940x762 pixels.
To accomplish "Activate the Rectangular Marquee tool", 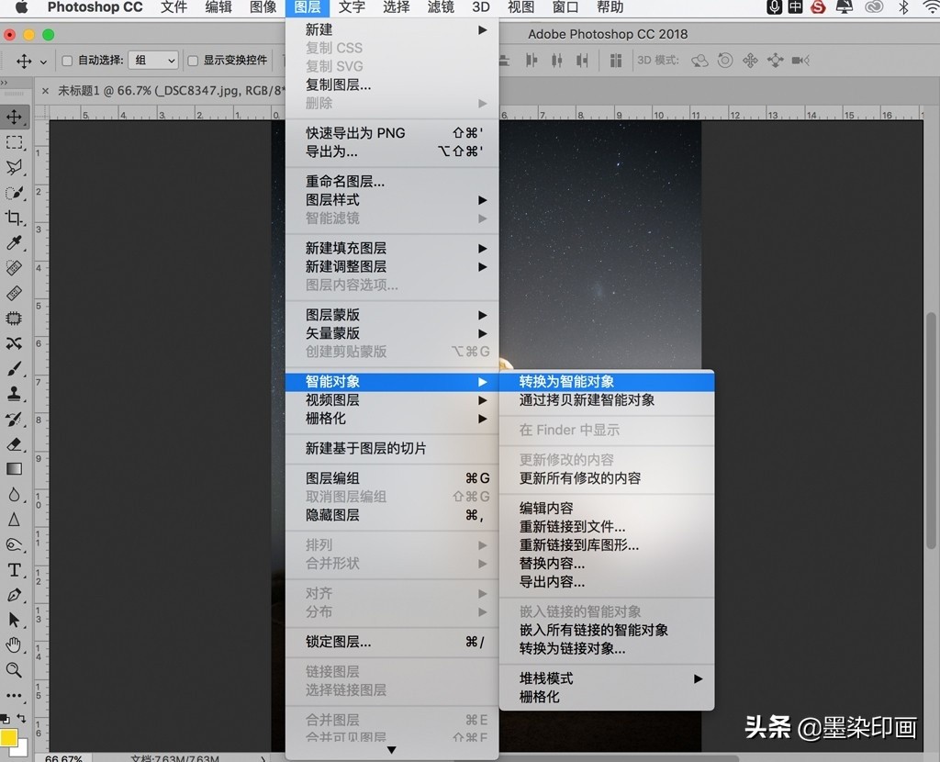I will pyautogui.click(x=15, y=142).
